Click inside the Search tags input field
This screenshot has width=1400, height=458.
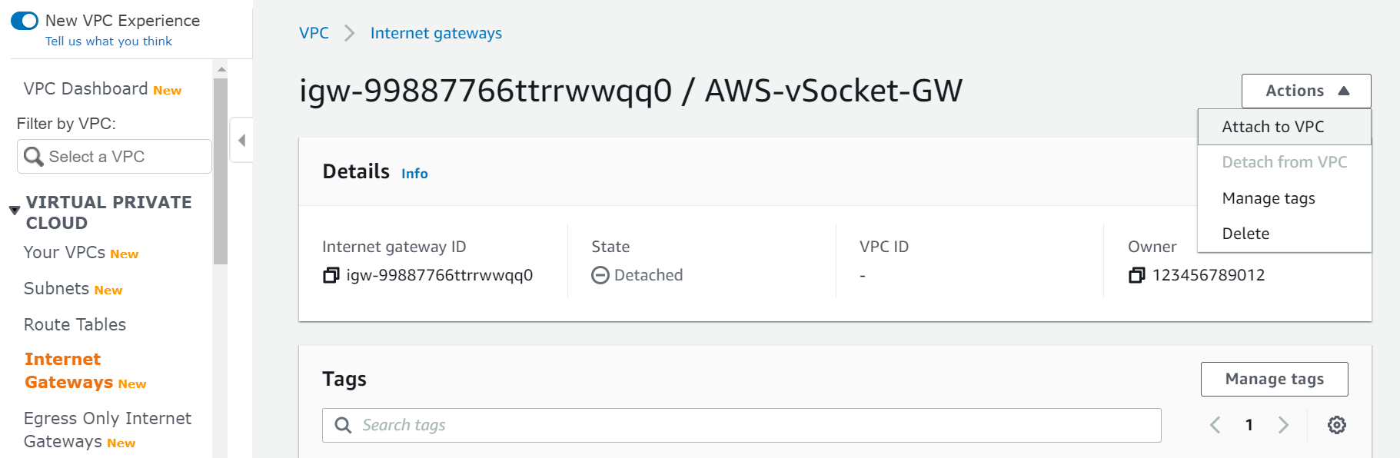click(x=615, y=425)
